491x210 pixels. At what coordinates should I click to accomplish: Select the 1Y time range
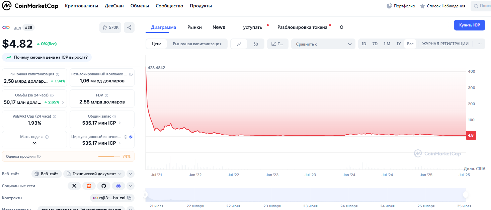click(399, 44)
